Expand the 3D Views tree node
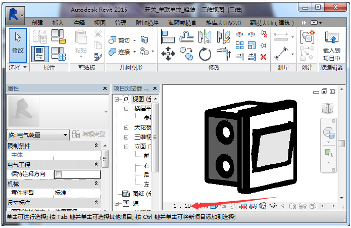The height and width of the screenshot is (228, 351). (x=126, y=137)
